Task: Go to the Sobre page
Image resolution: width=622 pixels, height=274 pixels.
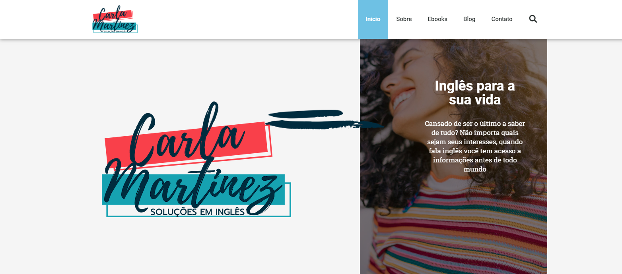Action: pyautogui.click(x=404, y=19)
